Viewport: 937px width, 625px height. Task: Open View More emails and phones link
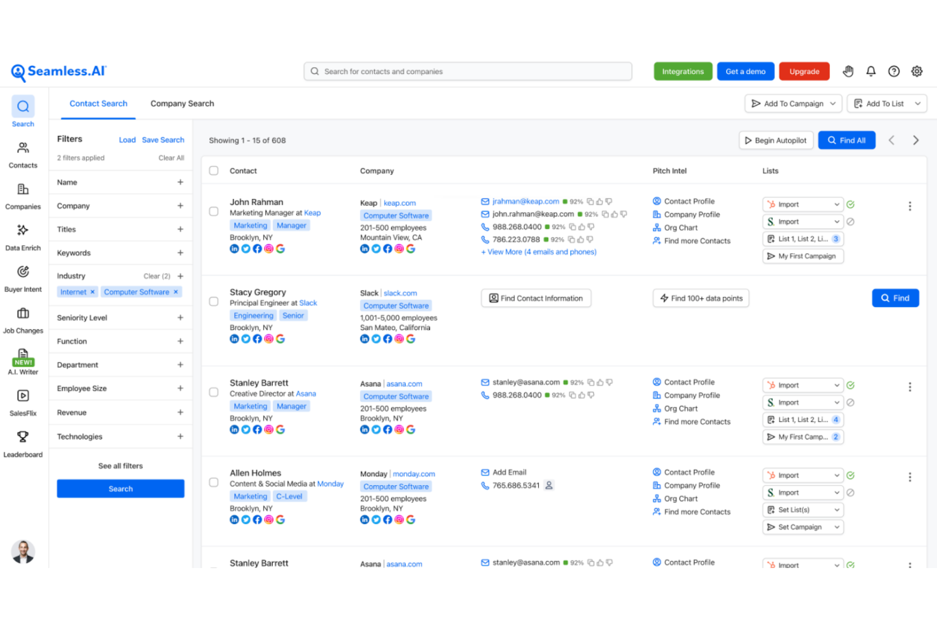pos(539,252)
